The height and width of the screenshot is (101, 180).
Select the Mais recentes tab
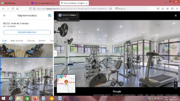pos(17,41)
